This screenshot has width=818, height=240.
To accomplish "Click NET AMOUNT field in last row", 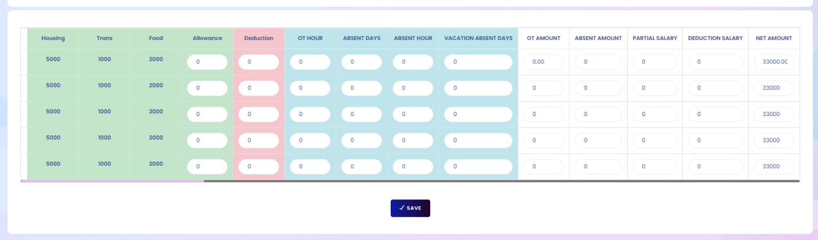I will pyautogui.click(x=774, y=167).
